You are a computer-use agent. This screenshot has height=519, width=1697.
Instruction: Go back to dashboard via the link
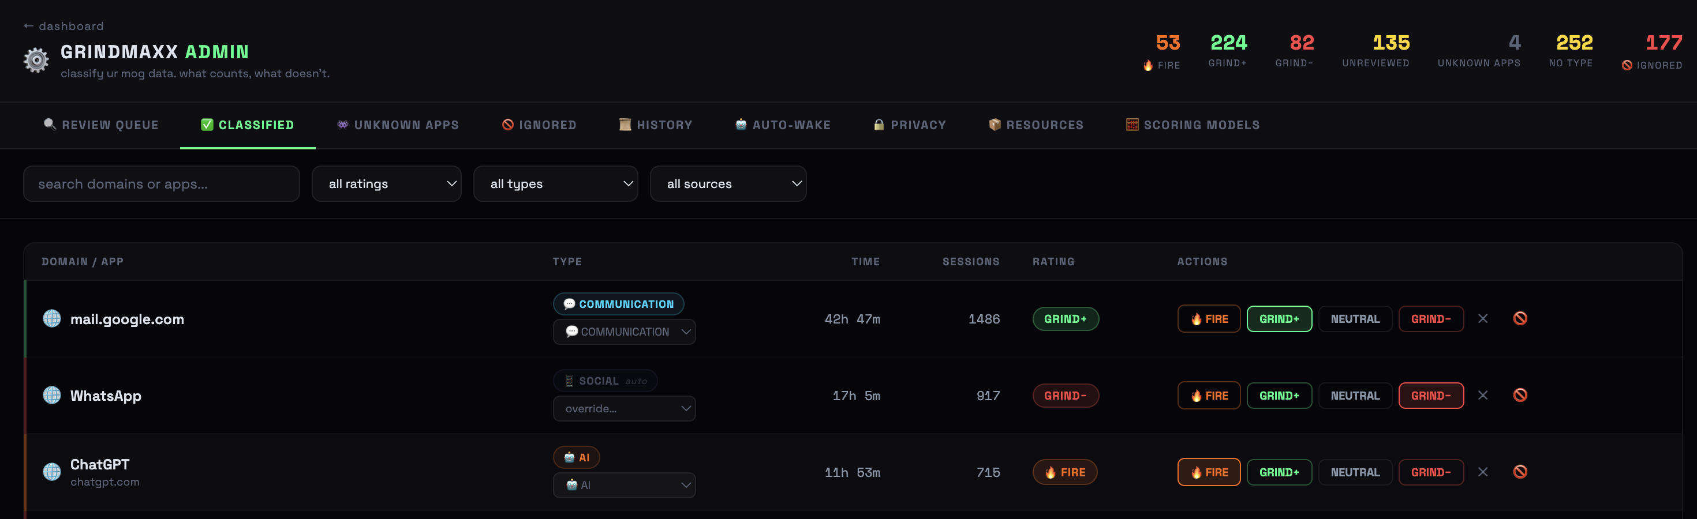point(64,25)
